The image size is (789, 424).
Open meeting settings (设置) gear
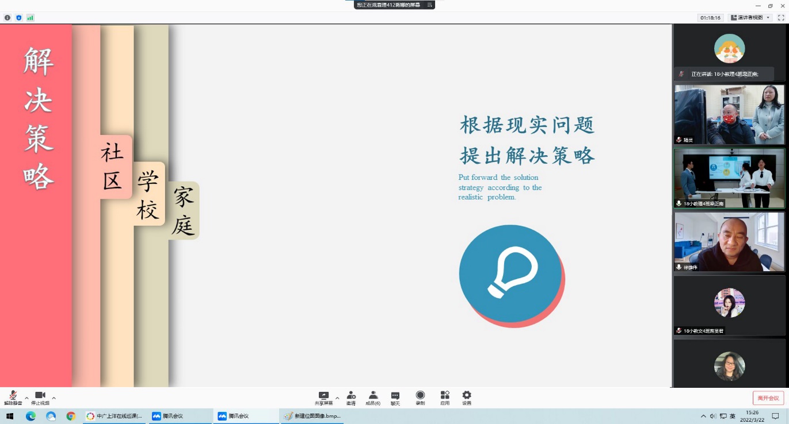467,398
